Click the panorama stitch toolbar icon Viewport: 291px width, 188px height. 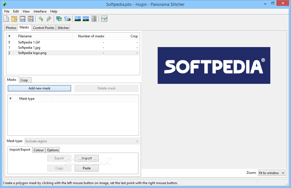coord(104,19)
